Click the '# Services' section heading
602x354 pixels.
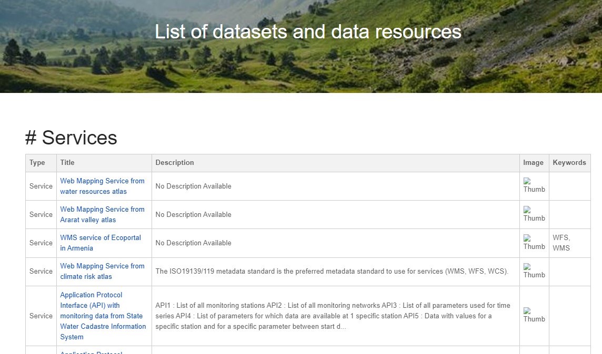pyautogui.click(x=71, y=138)
